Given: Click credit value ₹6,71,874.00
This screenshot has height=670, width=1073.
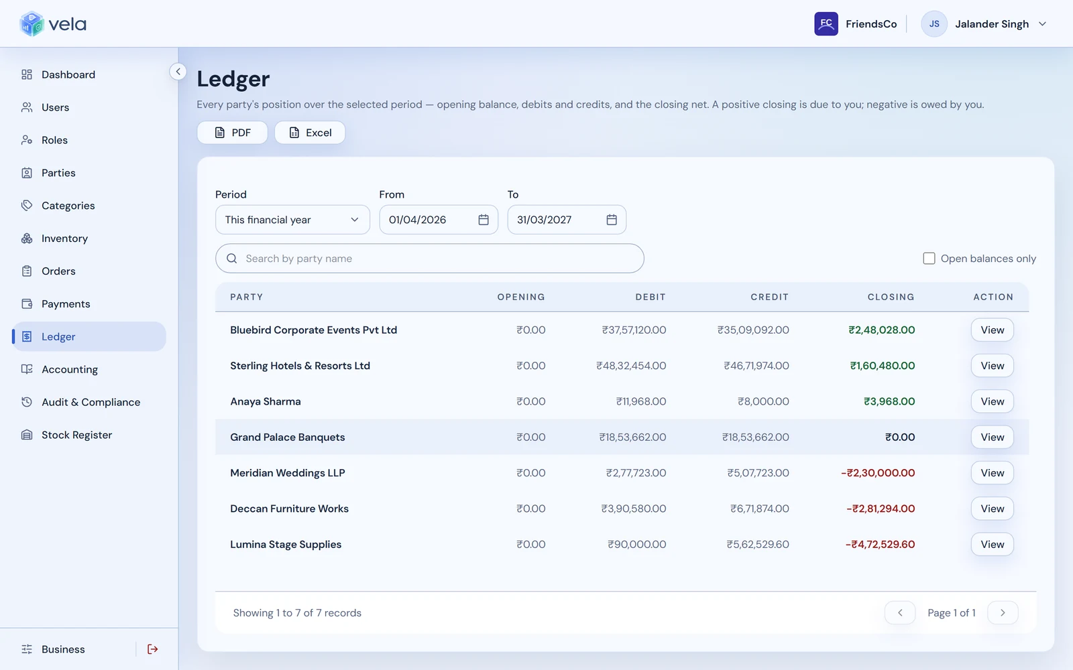Looking at the screenshot, I should coord(759,509).
